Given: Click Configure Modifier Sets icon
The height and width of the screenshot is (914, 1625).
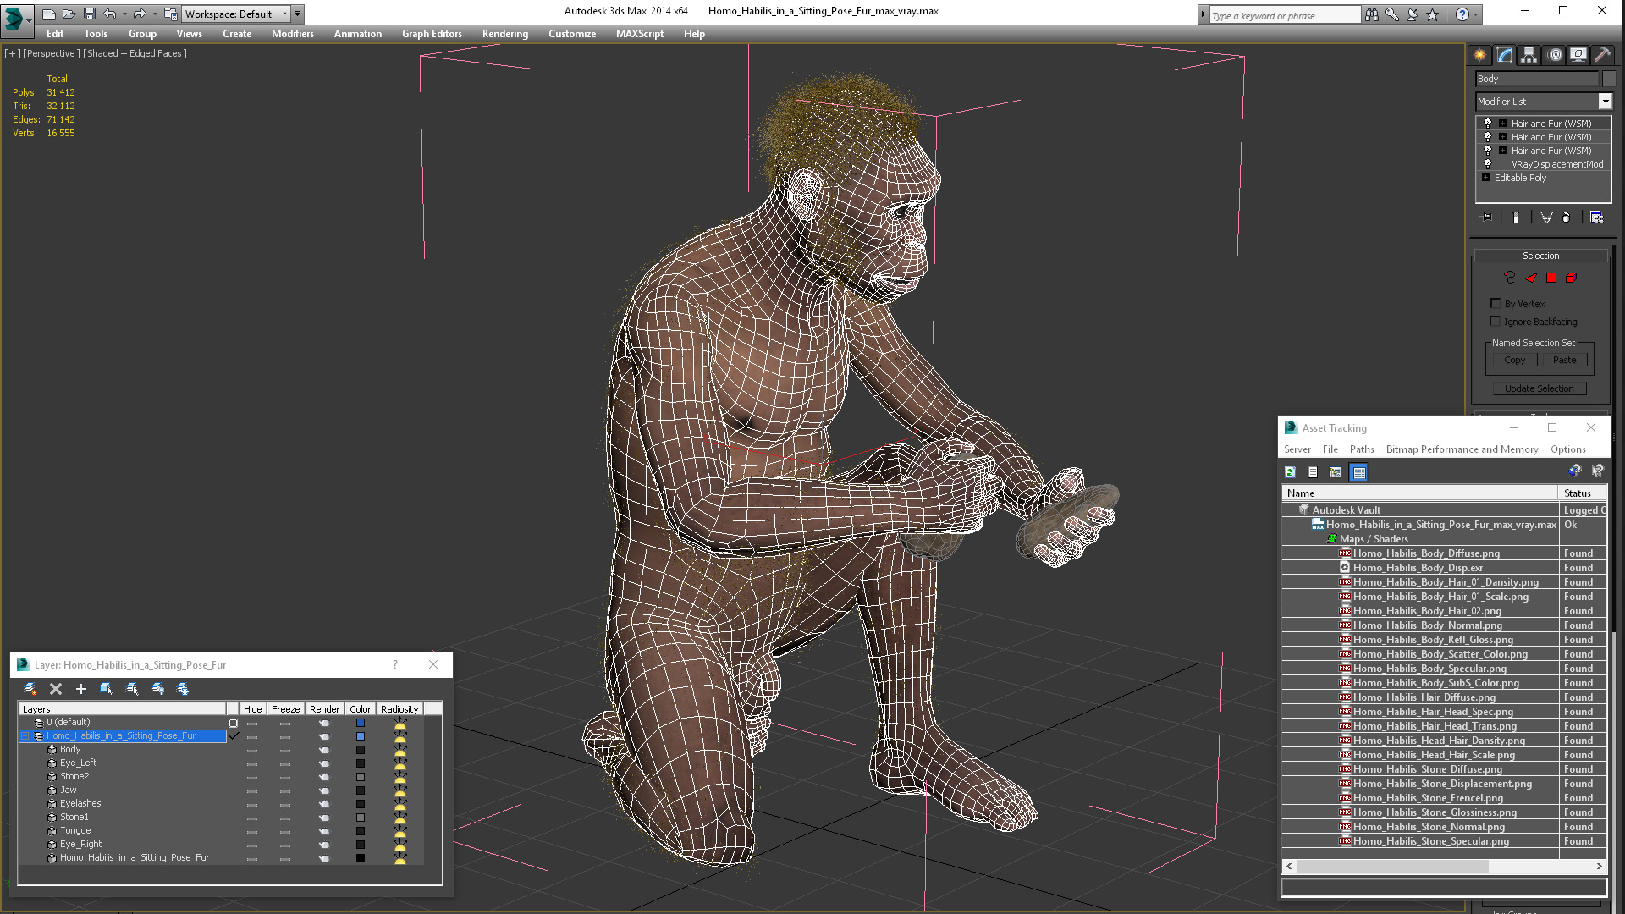Looking at the screenshot, I should (x=1596, y=217).
